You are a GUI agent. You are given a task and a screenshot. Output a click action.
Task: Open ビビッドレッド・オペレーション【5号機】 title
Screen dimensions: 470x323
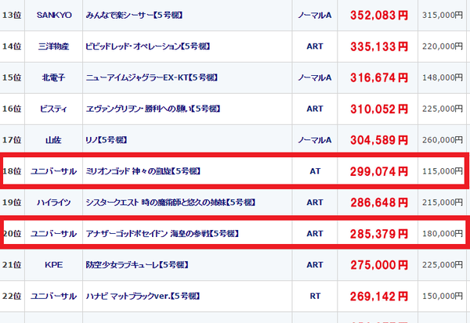coord(148,46)
